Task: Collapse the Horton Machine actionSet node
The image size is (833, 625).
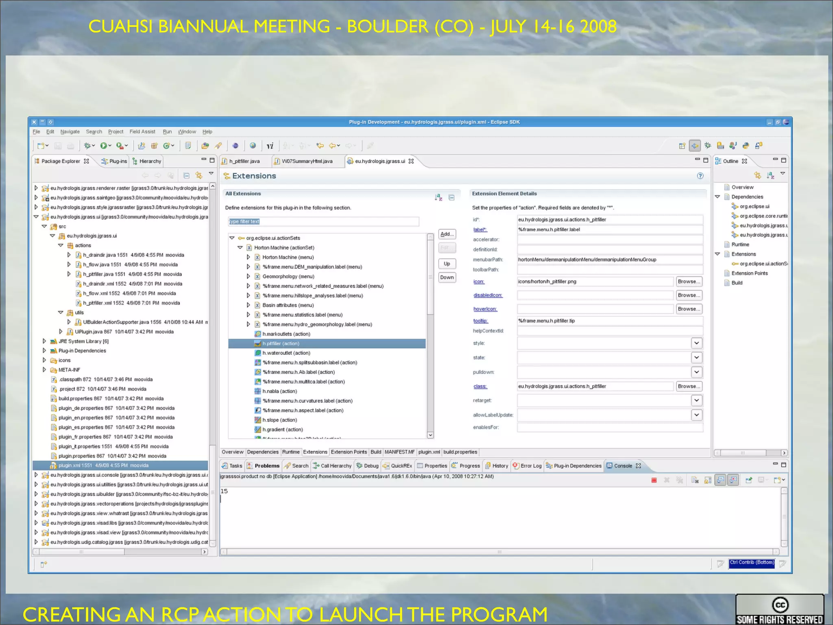Action: (240, 247)
